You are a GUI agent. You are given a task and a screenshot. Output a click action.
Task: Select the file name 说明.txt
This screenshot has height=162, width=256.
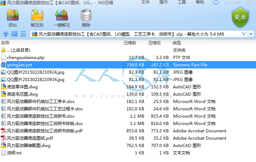click(x=14, y=153)
